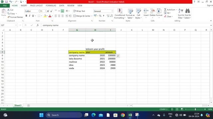213x119 pixels.
Task: Click the zoom out minus button
Action: click(x=186, y=109)
